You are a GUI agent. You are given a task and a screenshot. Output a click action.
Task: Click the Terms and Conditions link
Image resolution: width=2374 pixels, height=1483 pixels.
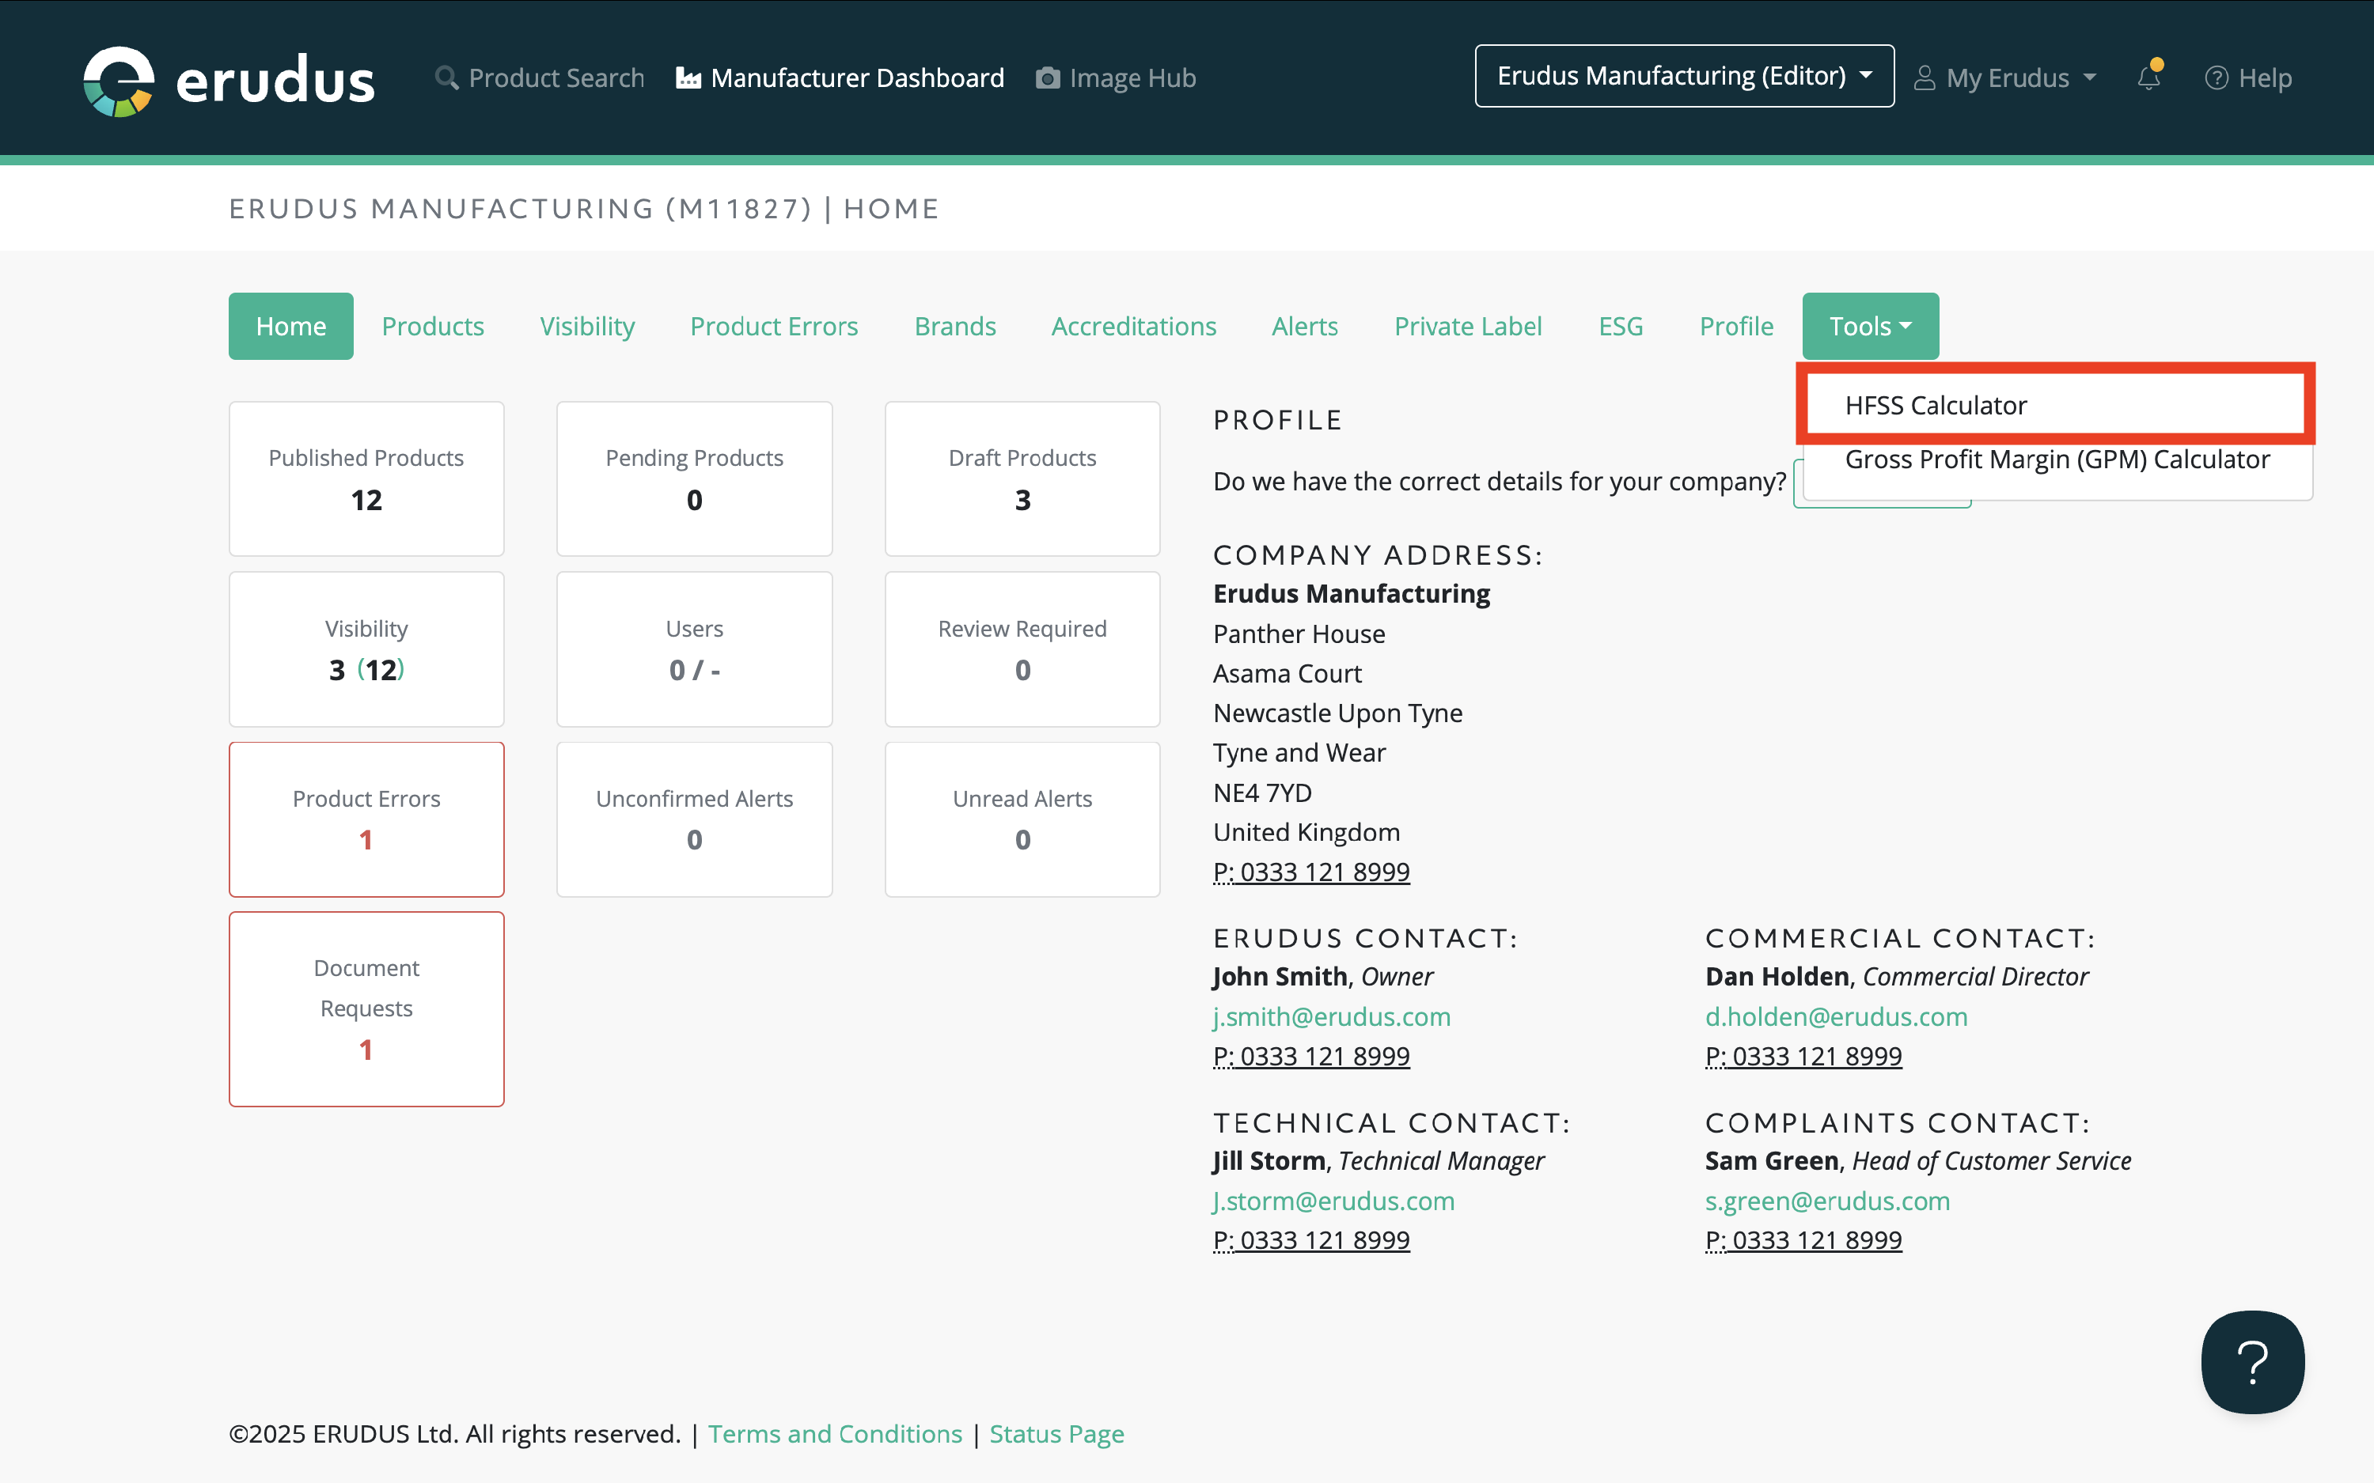point(835,1434)
